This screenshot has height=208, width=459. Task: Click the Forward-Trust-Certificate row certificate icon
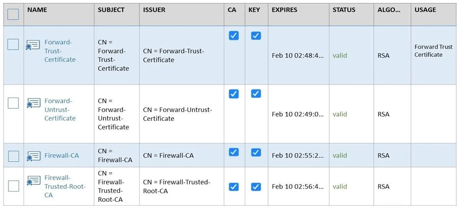point(33,45)
